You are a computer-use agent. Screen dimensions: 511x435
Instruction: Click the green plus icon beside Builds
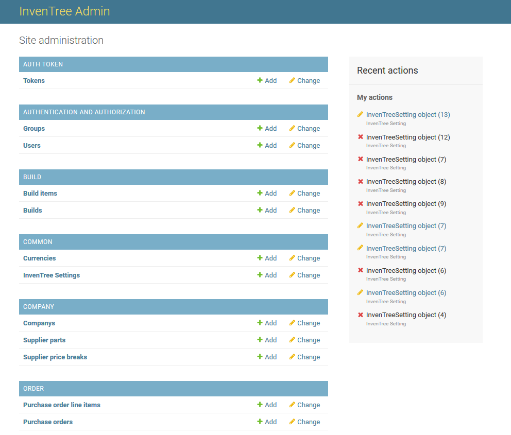[261, 210]
